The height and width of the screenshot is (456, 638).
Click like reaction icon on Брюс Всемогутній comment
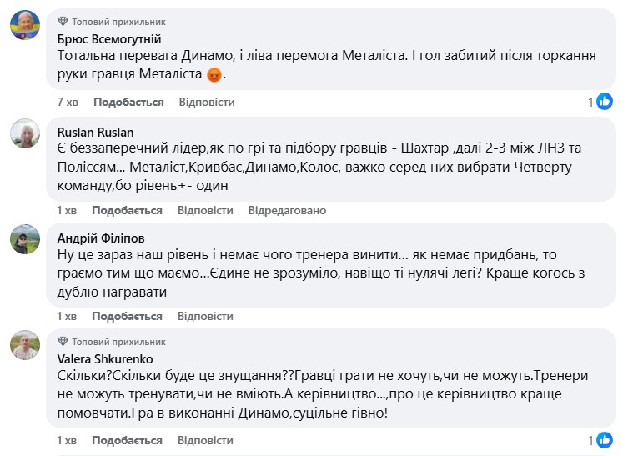click(x=605, y=102)
